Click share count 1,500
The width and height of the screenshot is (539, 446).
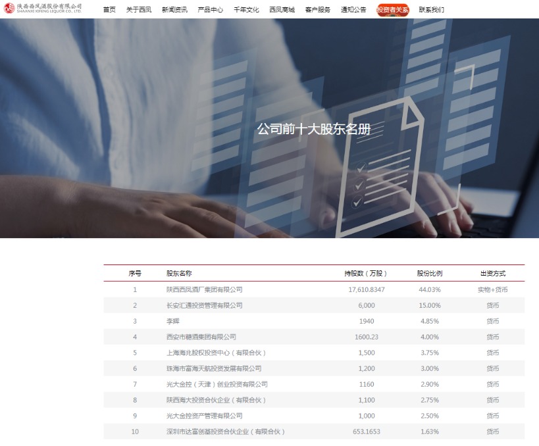(x=367, y=353)
